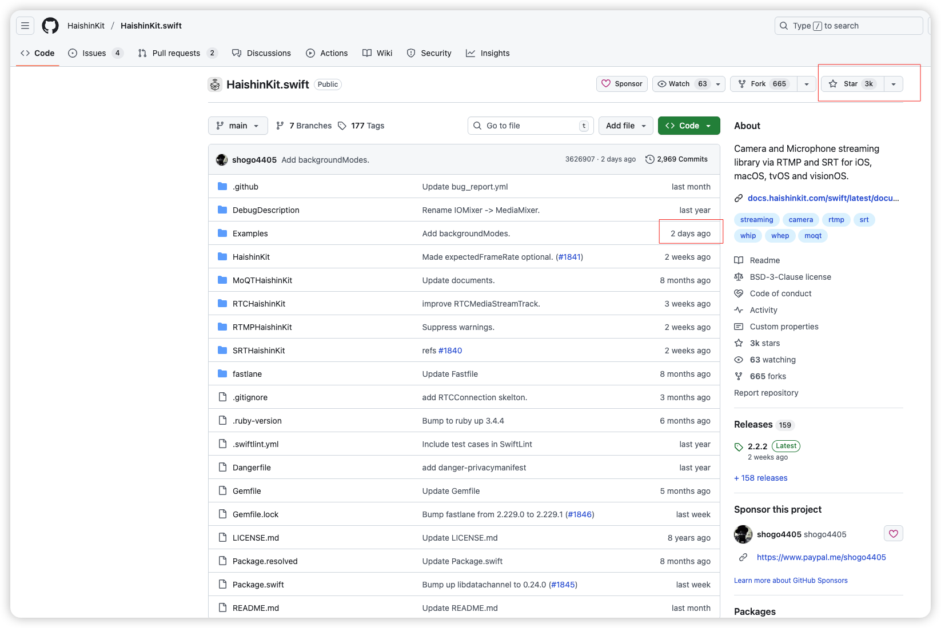
Task: Open the HaishinKit owner breadcrumb link
Action: [86, 26]
